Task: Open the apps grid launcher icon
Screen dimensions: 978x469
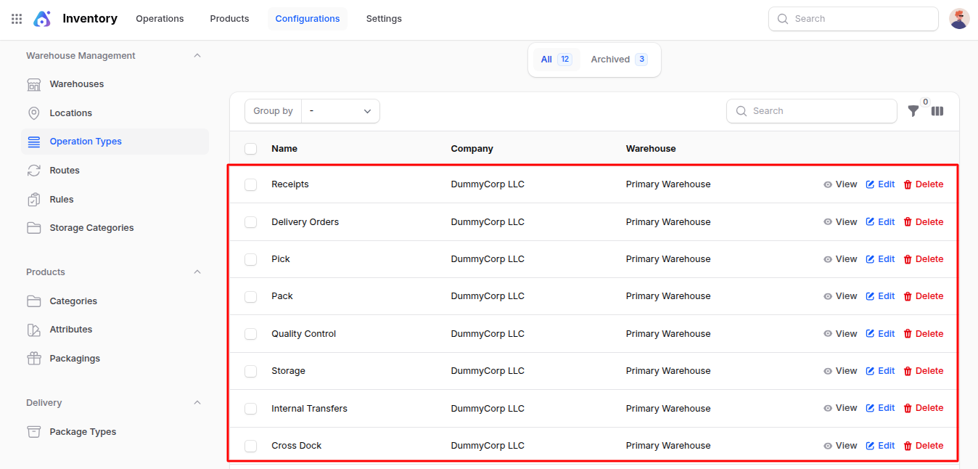Action: (x=17, y=19)
